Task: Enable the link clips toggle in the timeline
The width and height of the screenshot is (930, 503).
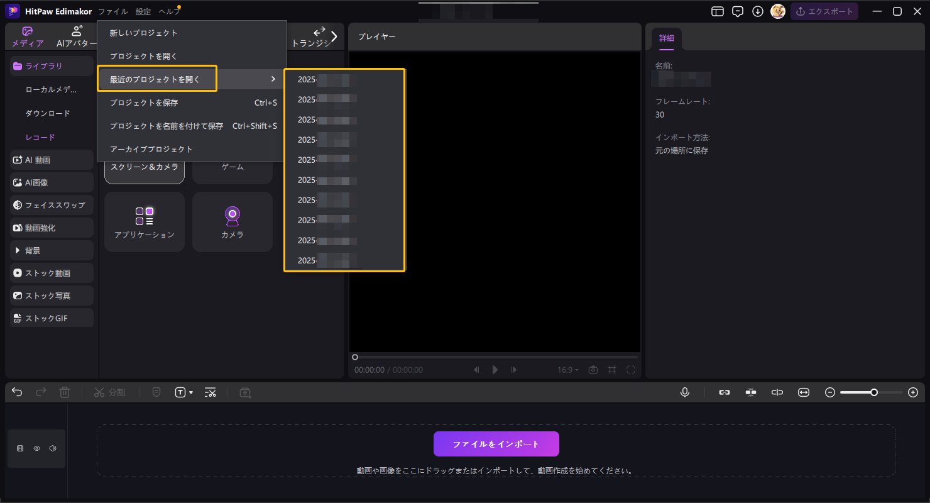Action: 724,392
